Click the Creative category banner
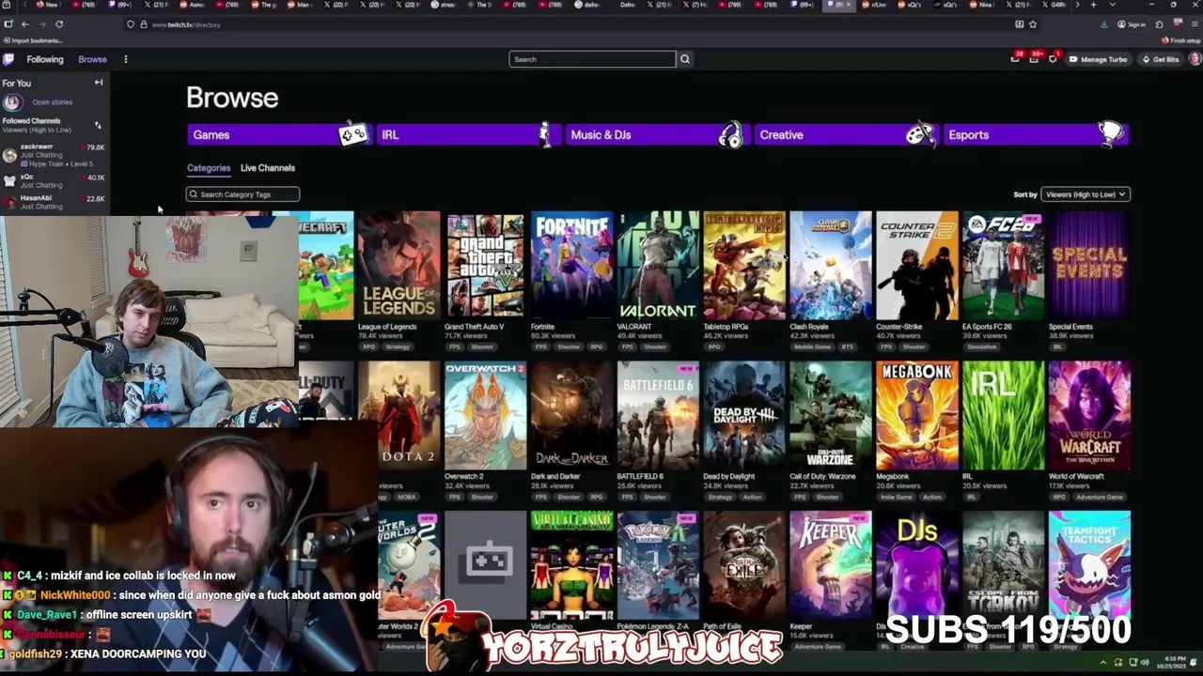This screenshot has width=1203, height=676. (x=846, y=135)
